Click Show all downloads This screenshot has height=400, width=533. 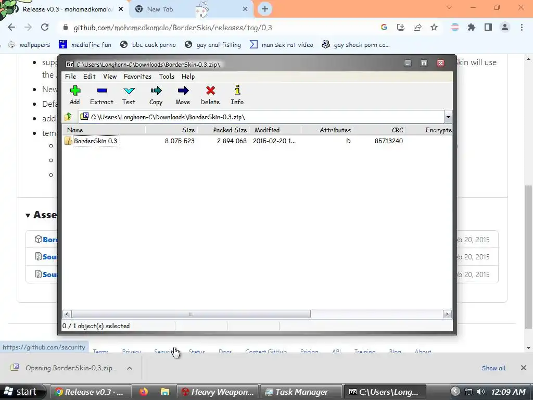pyautogui.click(x=493, y=368)
